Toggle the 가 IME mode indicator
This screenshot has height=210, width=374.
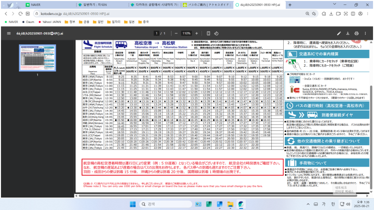click(x=324, y=204)
